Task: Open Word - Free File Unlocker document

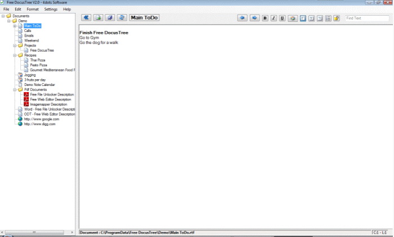Action: click(50, 109)
